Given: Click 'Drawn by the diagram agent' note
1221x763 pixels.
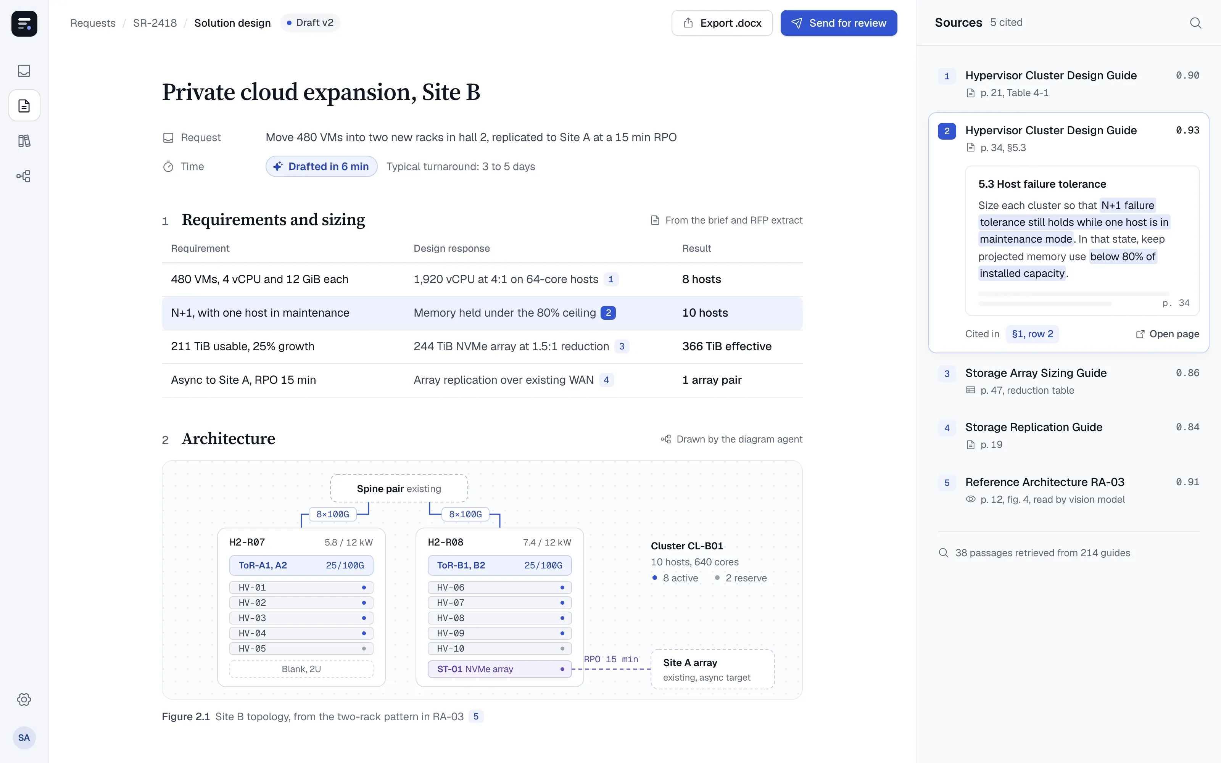Looking at the screenshot, I should point(731,439).
